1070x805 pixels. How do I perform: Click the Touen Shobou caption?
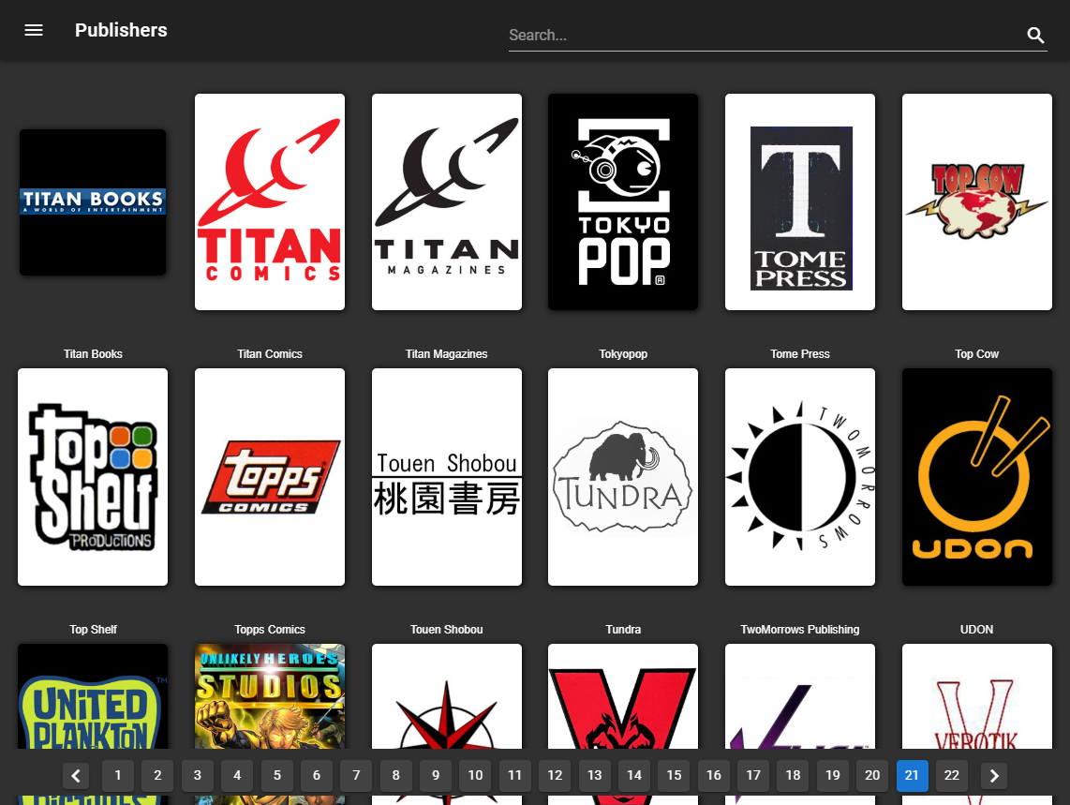pos(446,630)
